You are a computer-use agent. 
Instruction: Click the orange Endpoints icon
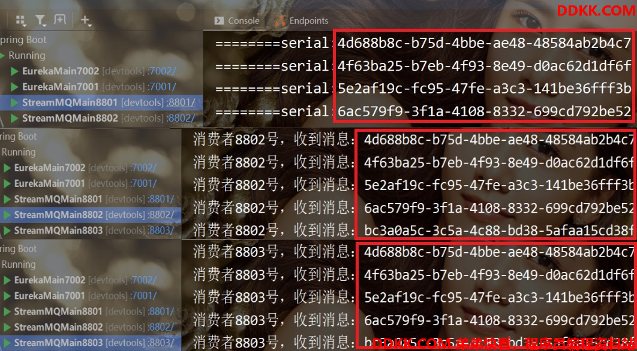click(x=280, y=21)
